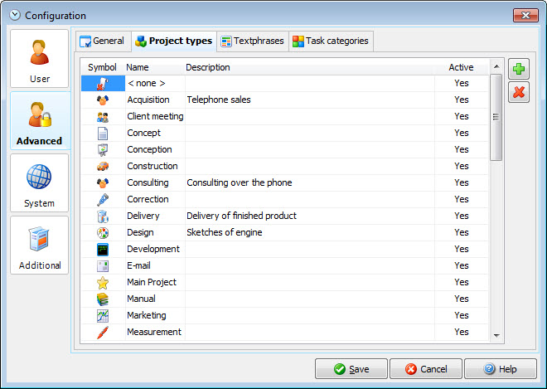
Task: Open the User section in sidebar
Action: point(40,59)
